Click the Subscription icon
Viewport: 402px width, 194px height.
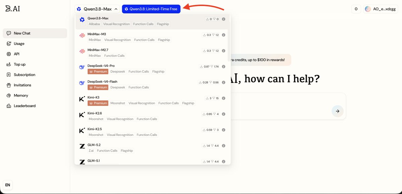coord(9,75)
